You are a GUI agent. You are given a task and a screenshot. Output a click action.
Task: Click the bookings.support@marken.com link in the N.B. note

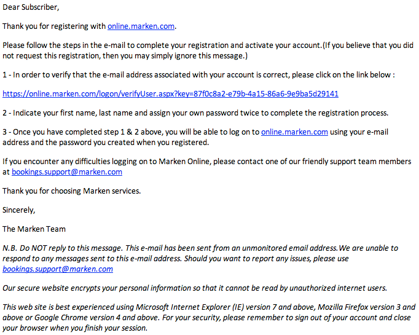click(58, 269)
